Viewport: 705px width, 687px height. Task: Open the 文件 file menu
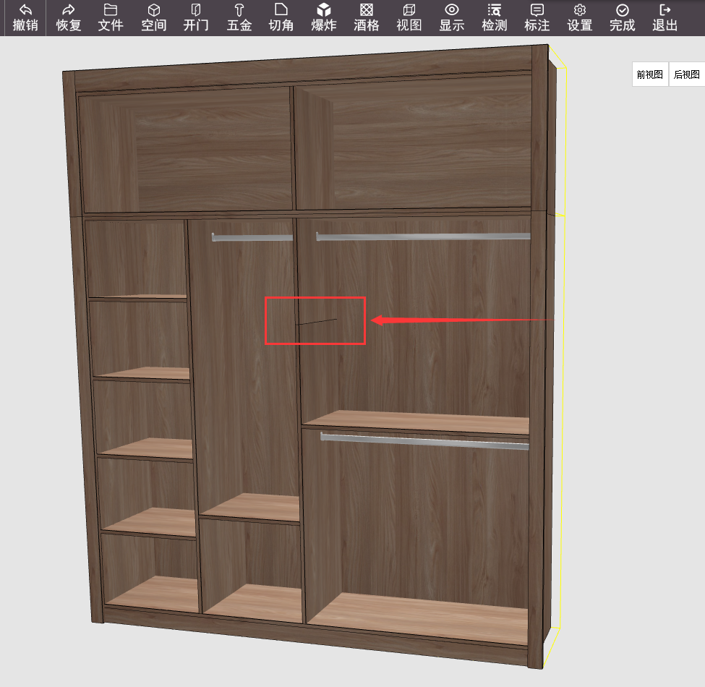111,17
